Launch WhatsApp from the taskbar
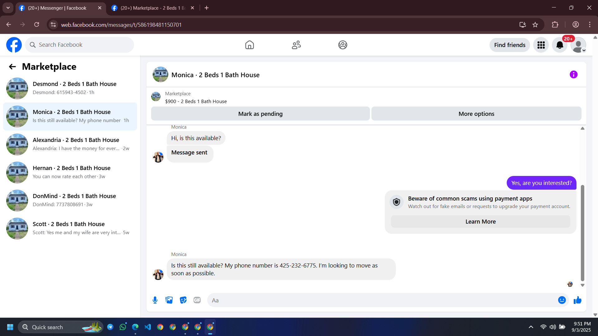 point(123,327)
